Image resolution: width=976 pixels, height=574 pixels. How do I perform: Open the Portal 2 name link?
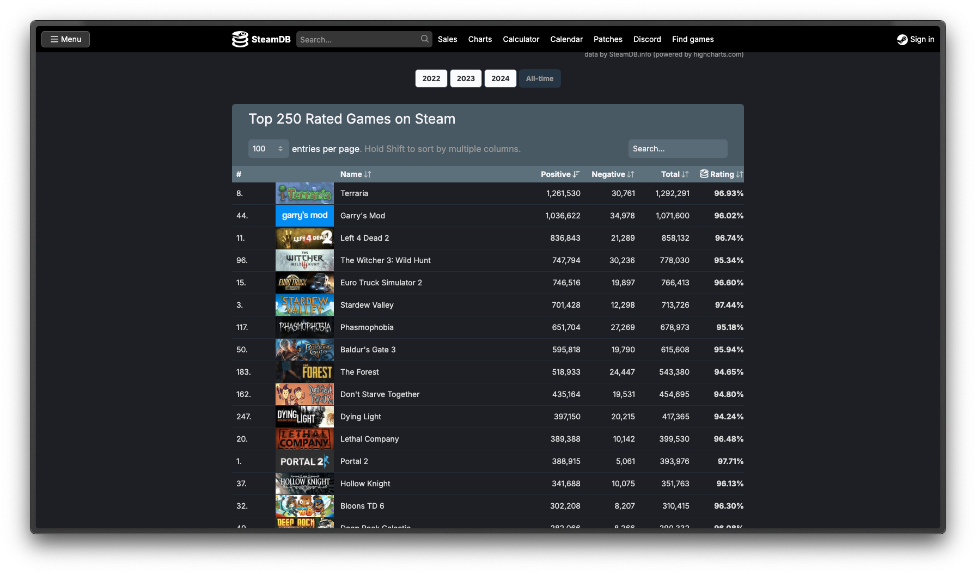(x=354, y=461)
